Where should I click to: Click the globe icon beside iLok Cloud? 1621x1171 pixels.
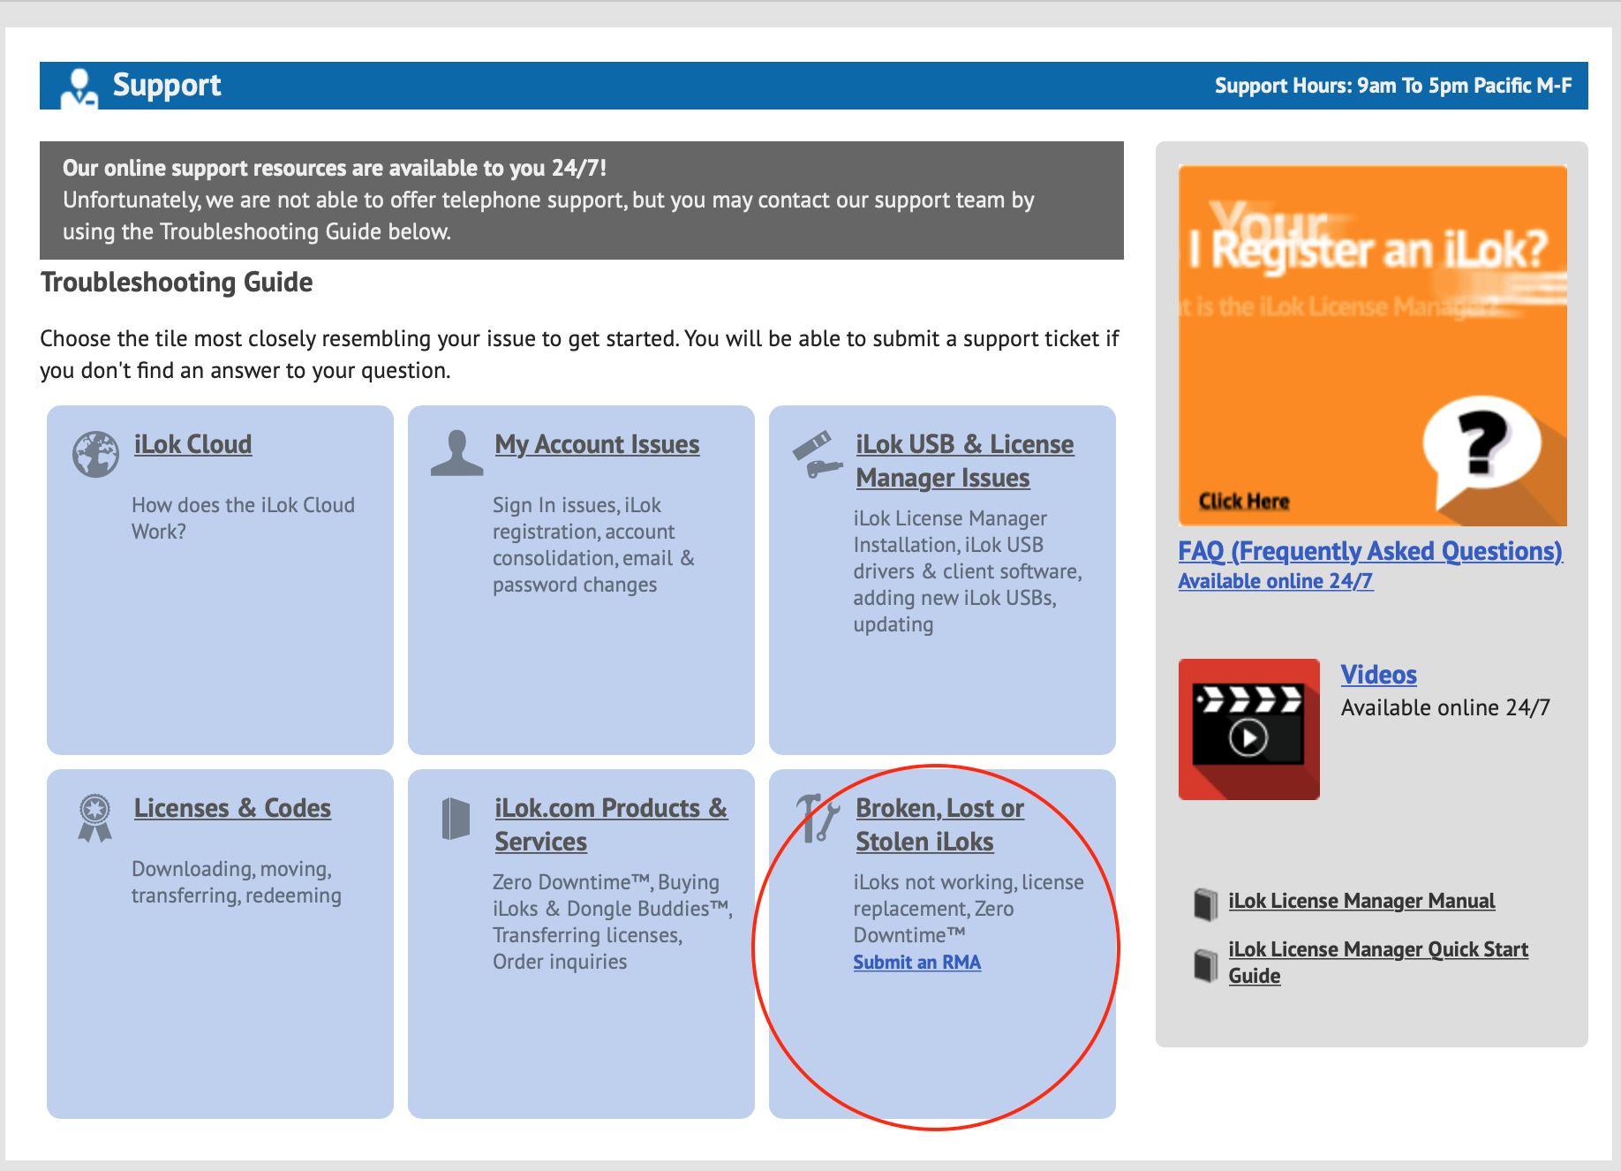click(95, 454)
